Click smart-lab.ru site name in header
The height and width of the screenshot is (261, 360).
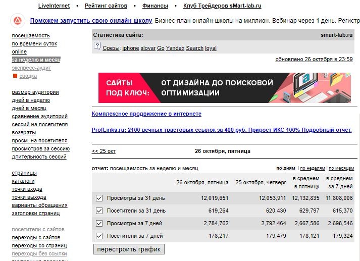[x=337, y=35]
